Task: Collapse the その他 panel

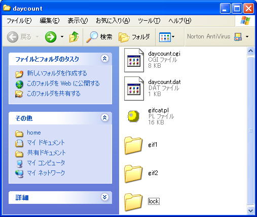Action: coord(104,117)
